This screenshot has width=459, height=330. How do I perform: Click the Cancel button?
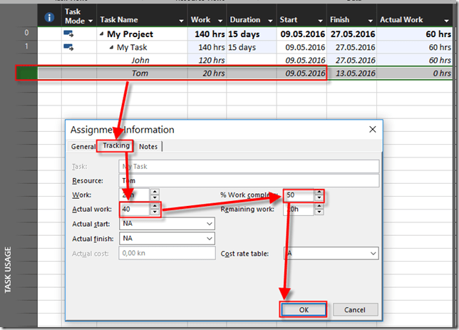[354, 310]
